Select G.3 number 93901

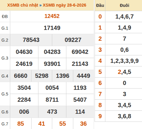click(52, 64)
